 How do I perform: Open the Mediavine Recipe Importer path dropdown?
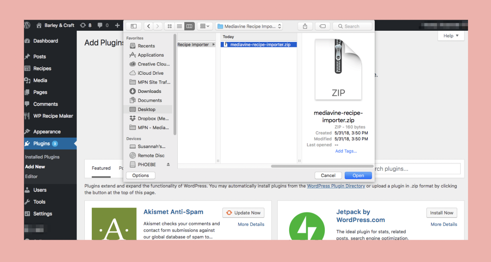pyautogui.click(x=249, y=26)
